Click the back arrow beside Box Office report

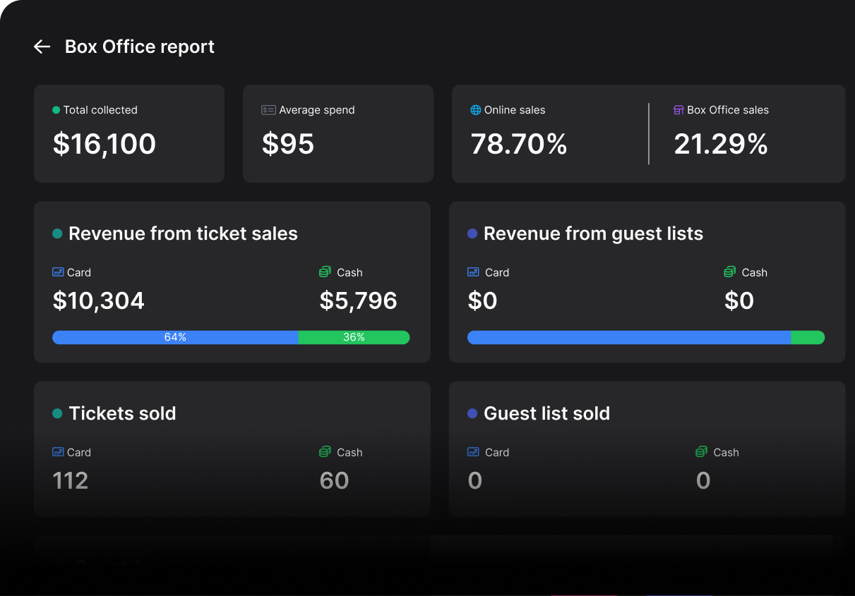[42, 47]
